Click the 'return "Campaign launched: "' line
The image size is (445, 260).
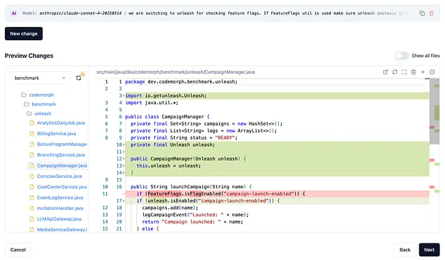pos(193,222)
